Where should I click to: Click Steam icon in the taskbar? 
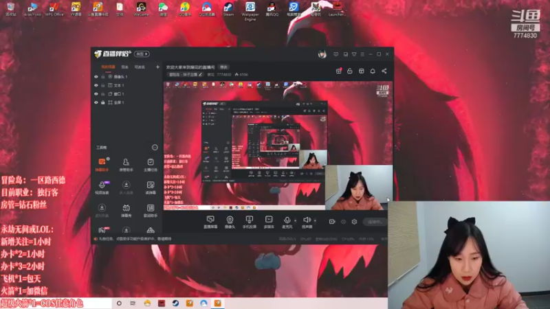pos(175,304)
